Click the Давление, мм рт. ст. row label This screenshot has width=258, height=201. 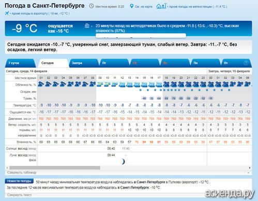pyautogui.click(x=22, y=119)
